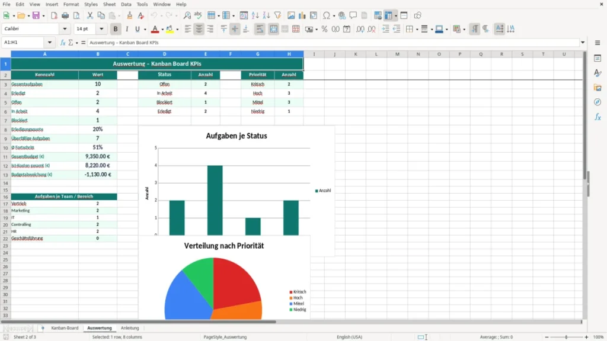Image resolution: width=607 pixels, height=341 pixels.
Task: Click the Clear Direct Formatting icon
Action: [x=141, y=15]
